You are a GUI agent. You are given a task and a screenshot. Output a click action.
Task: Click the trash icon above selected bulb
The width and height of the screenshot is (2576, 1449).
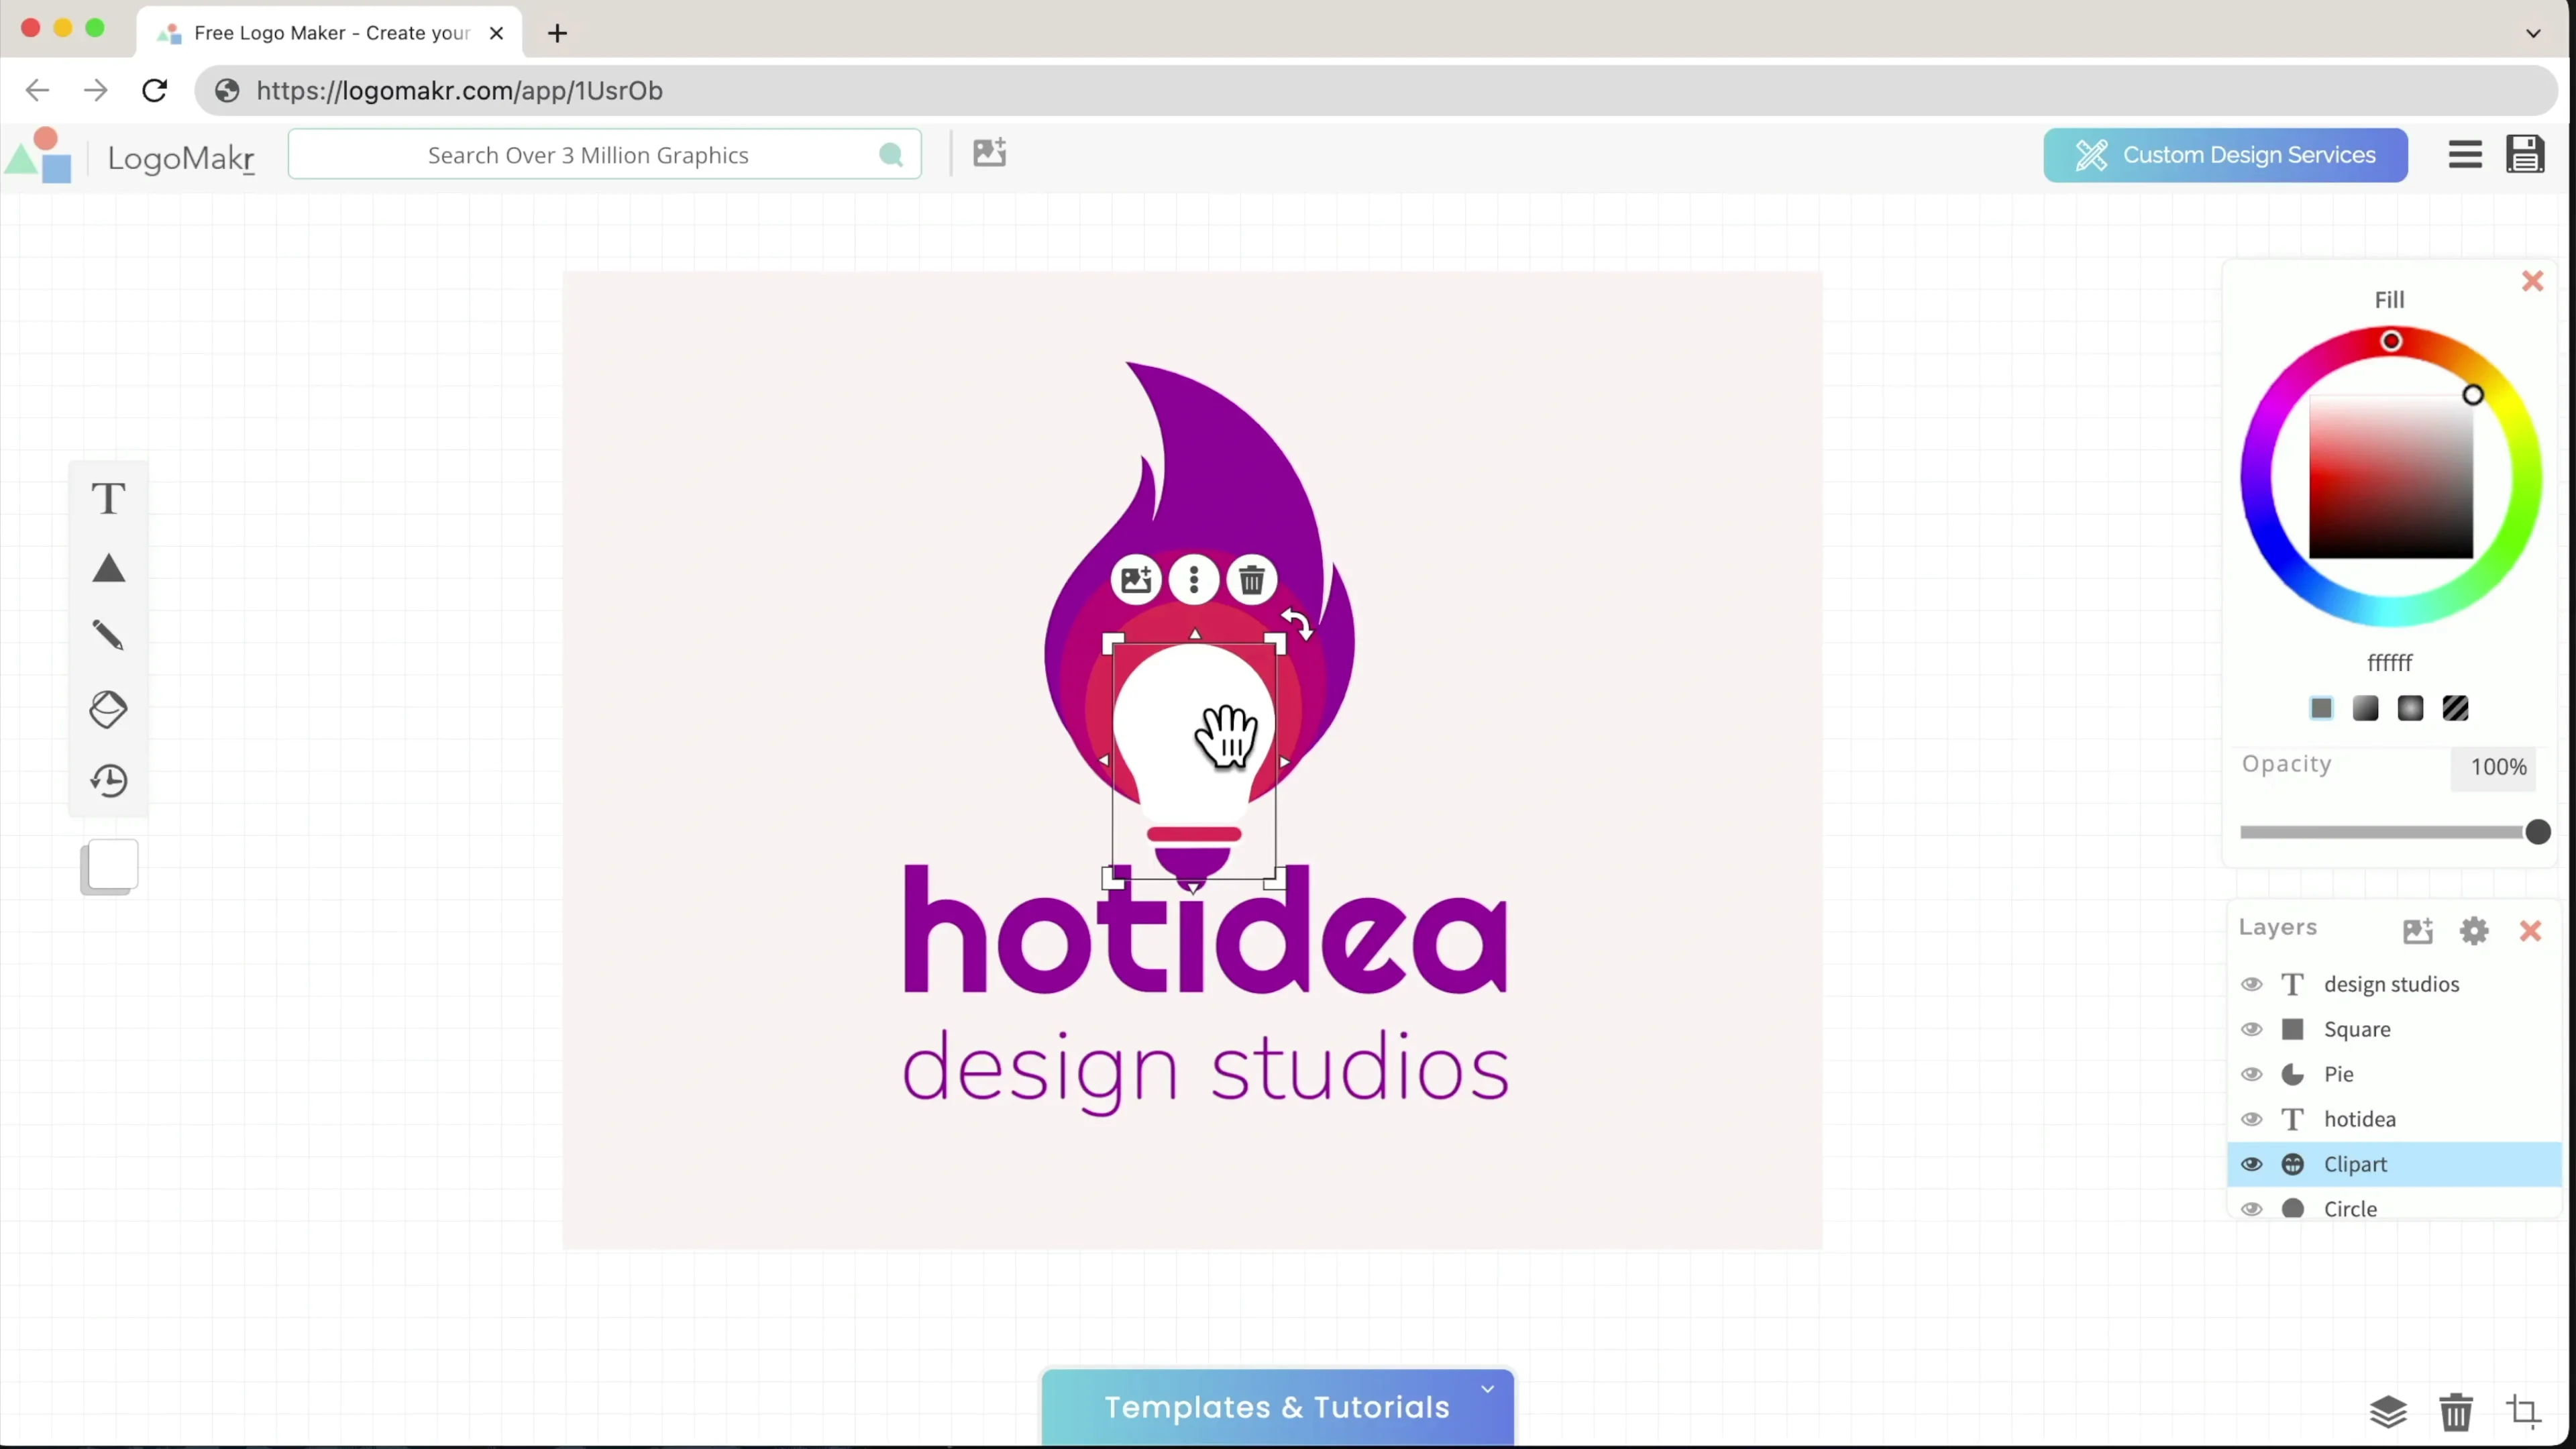click(1251, 580)
